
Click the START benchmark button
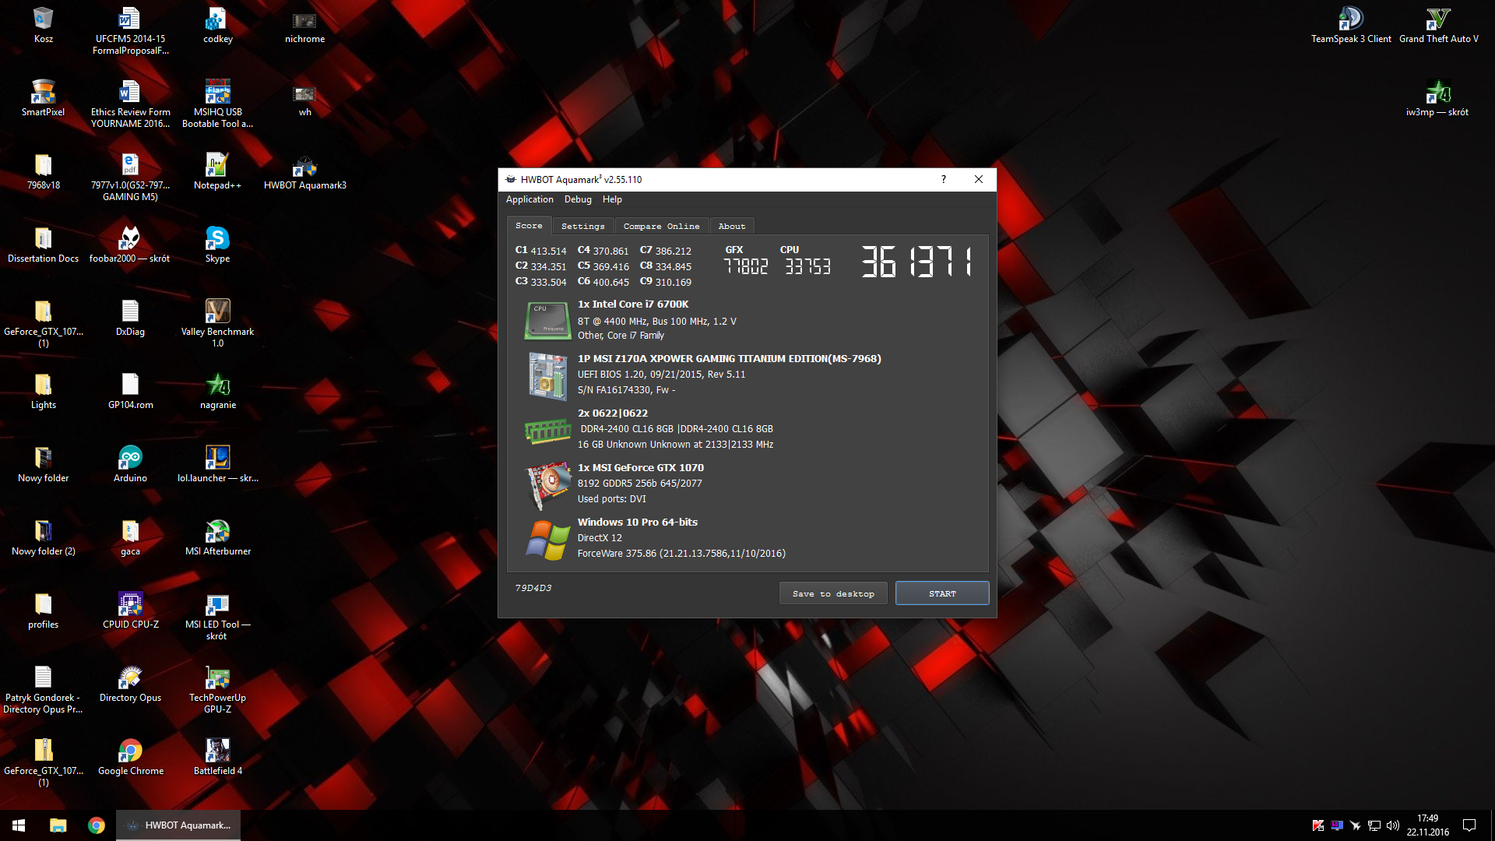[942, 593]
